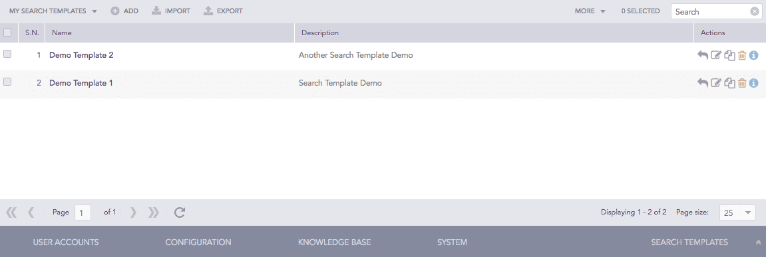Open System section
The width and height of the screenshot is (766, 257).
452,242
